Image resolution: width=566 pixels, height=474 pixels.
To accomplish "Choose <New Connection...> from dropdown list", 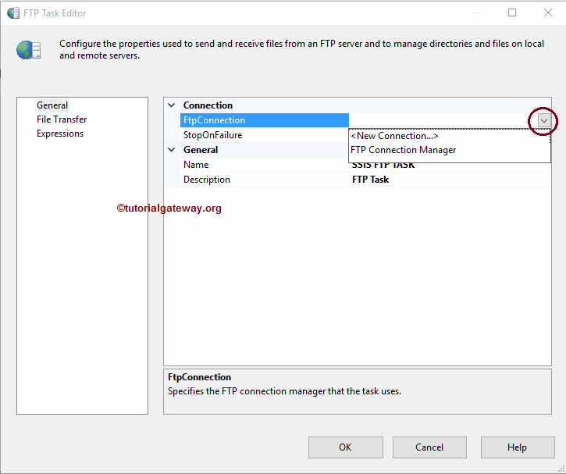I will point(394,136).
